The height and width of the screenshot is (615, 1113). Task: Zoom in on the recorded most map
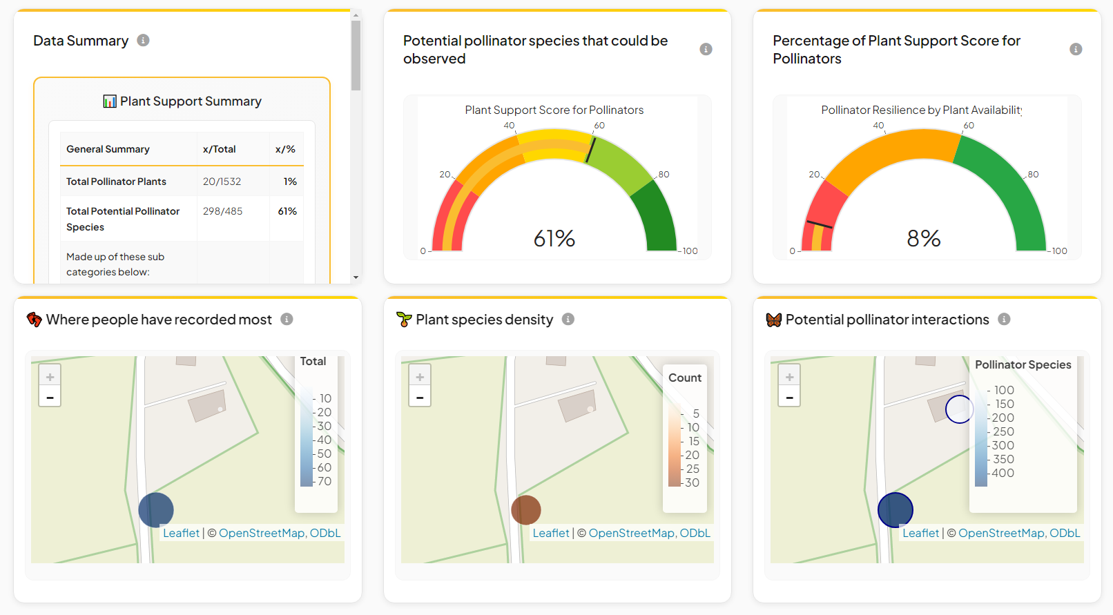pyautogui.click(x=50, y=376)
